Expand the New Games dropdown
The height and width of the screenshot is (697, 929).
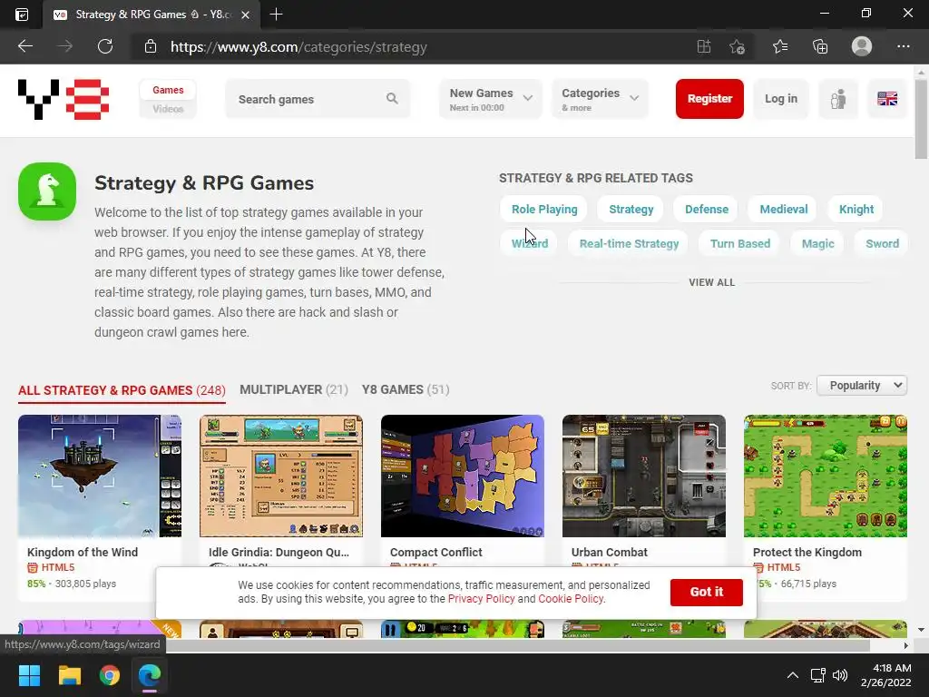[x=491, y=99]
